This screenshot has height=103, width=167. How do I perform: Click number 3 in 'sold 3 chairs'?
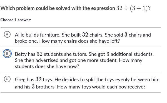[x=126, y=35]
